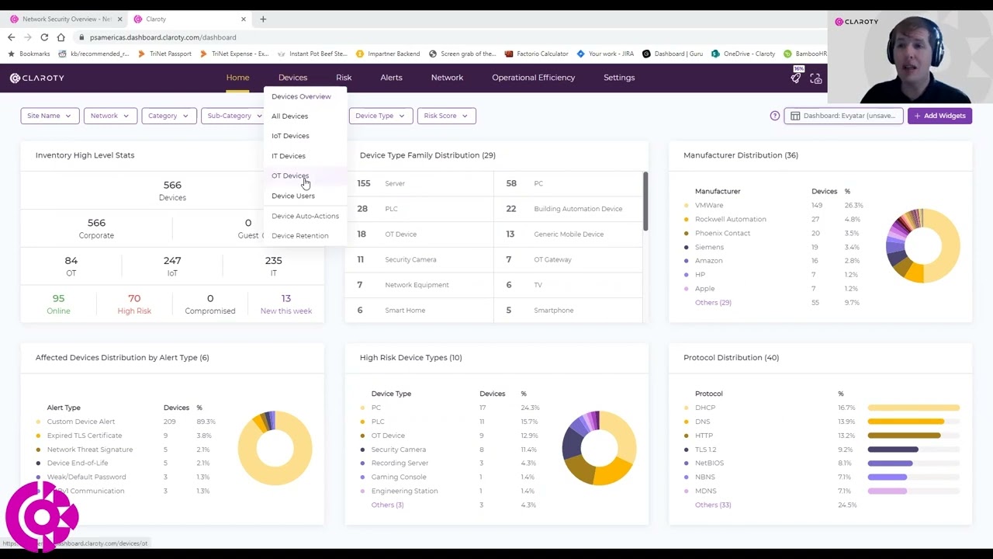
Task: Click the TLS 1.2 protocol percentage bar
Action: tap(893, 450)
